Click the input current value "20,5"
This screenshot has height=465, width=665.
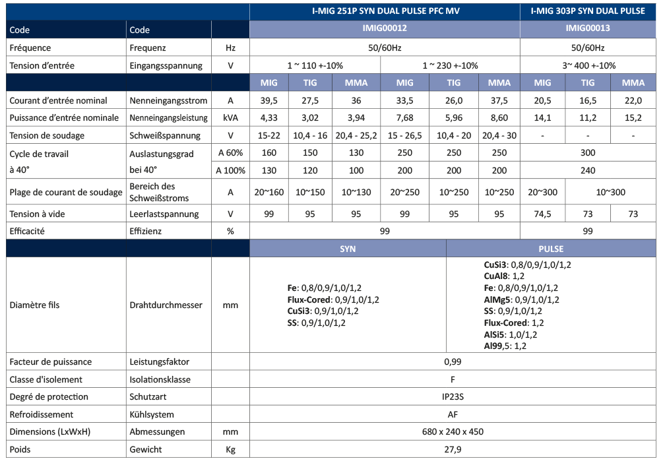542,101
